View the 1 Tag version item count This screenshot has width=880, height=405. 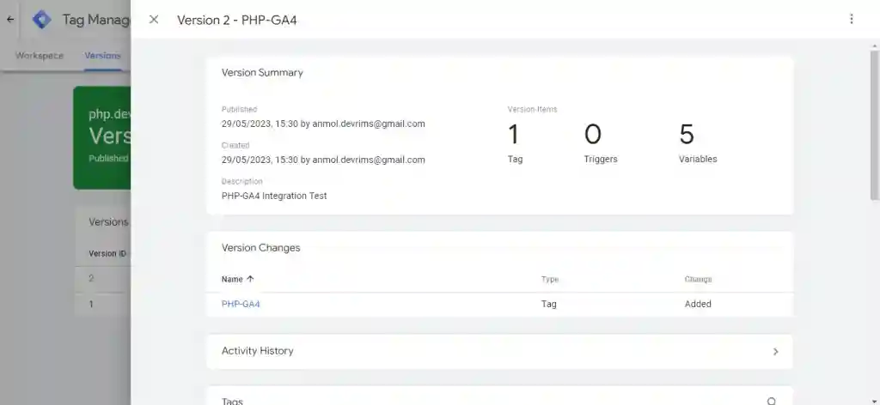(515, 143)
